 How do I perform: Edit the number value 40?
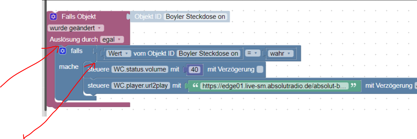tap(195, 69)
